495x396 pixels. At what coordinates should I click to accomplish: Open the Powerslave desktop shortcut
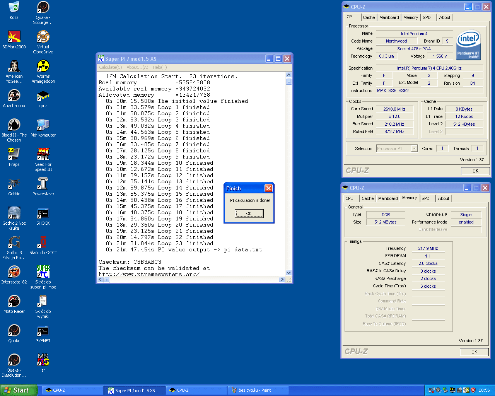tap(43, 187)
